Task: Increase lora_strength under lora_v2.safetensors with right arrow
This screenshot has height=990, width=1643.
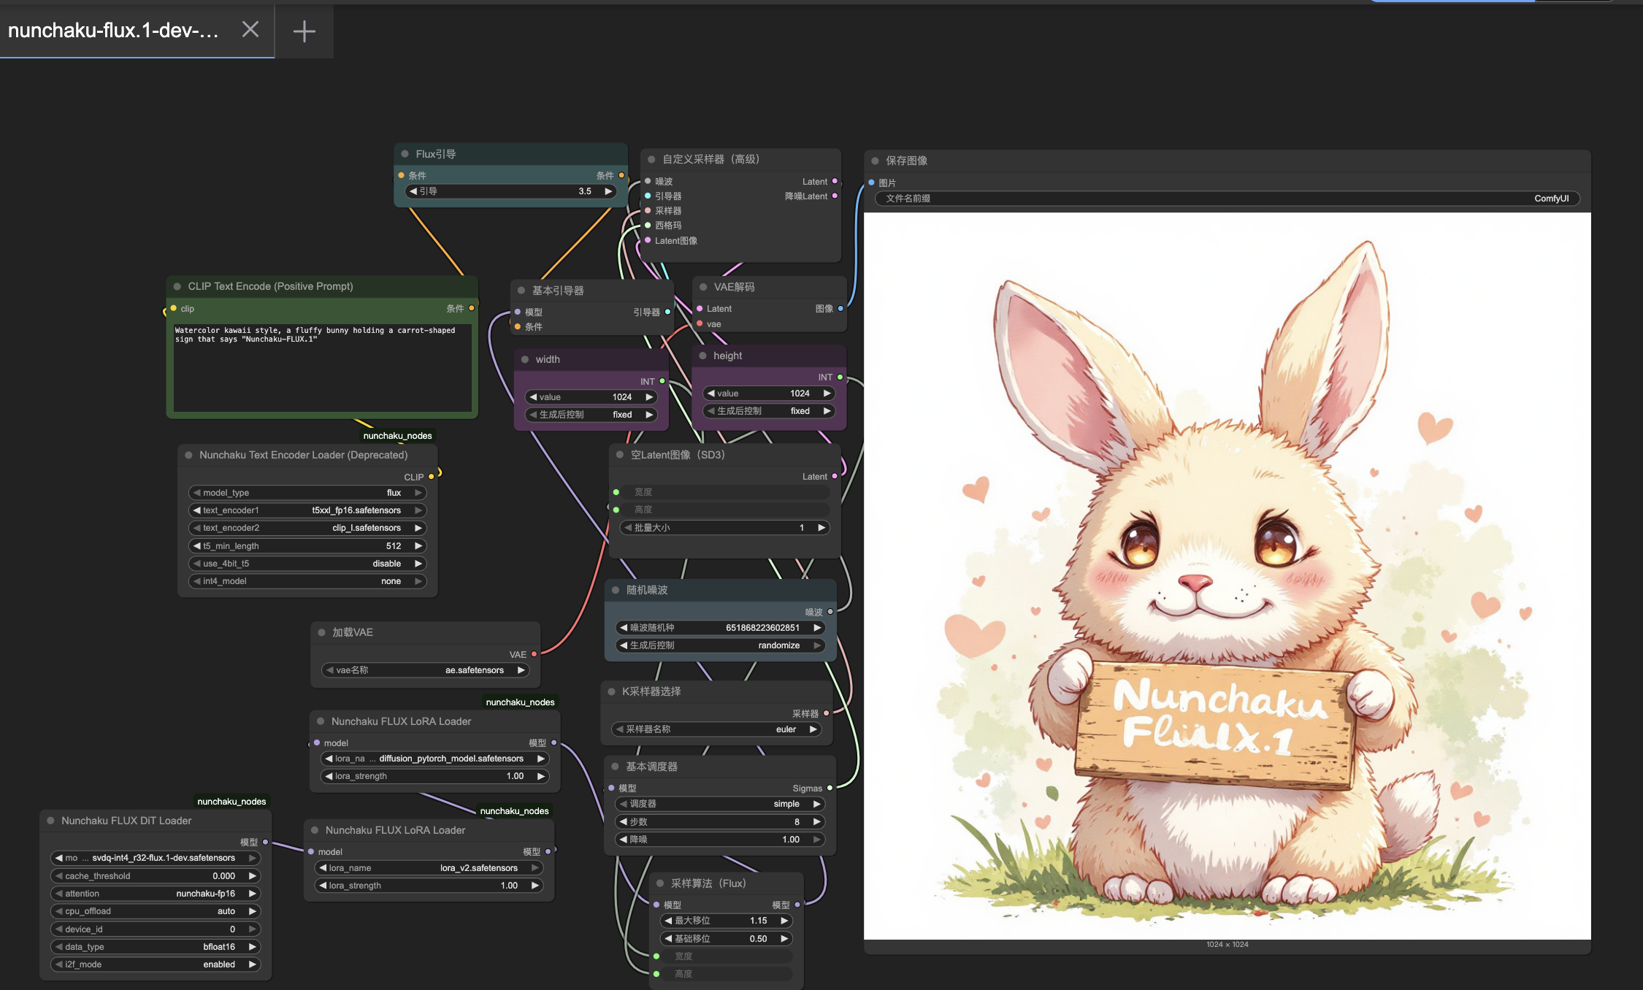Action: point(535,886)
